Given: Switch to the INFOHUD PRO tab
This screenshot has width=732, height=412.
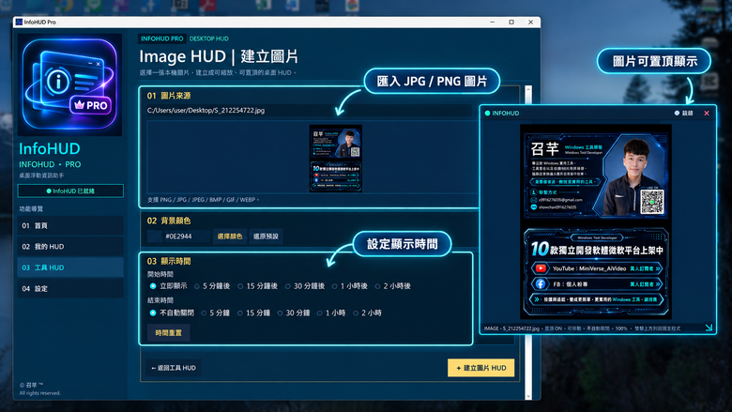Looking at the screenshot, I should (162, 38).
